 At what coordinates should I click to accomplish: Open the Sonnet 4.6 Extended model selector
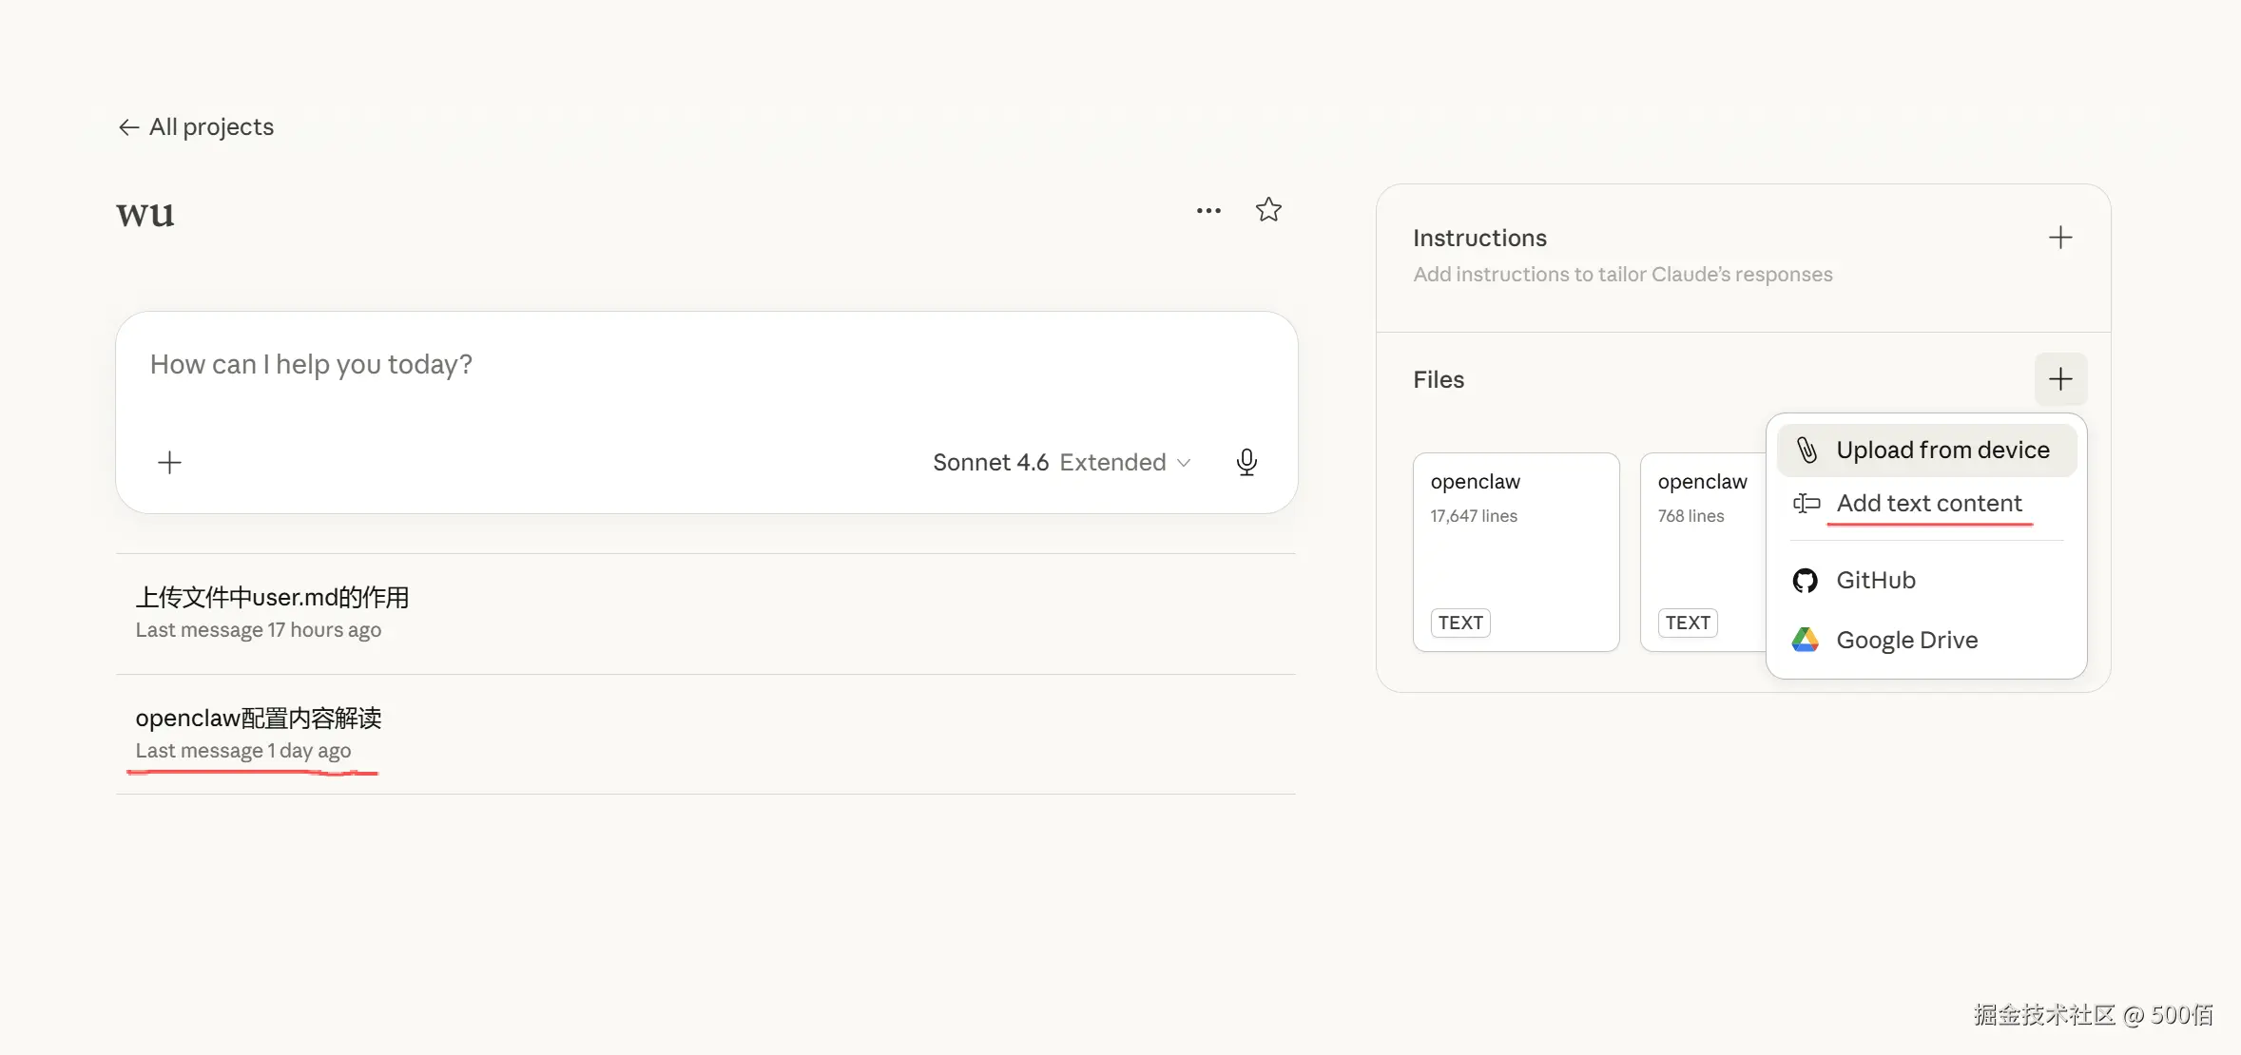click(1061, 463)
